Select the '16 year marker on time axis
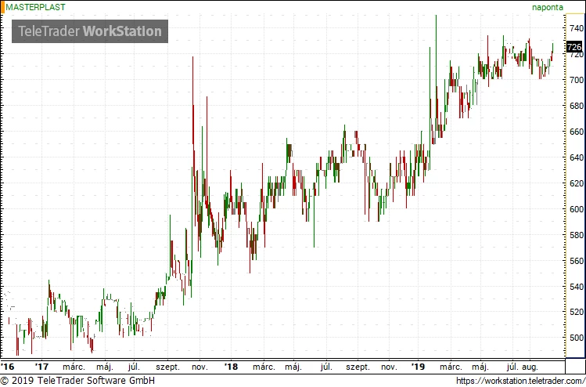 8,366
